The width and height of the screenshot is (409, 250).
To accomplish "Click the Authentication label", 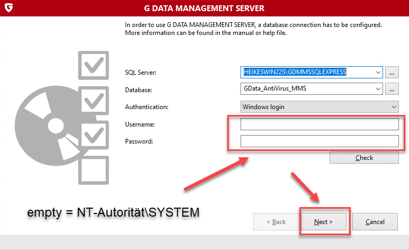I will pos(147,107).
